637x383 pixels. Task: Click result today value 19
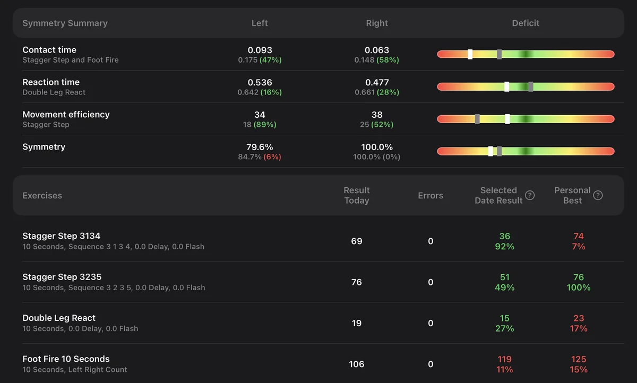click(x=357, y=323)
